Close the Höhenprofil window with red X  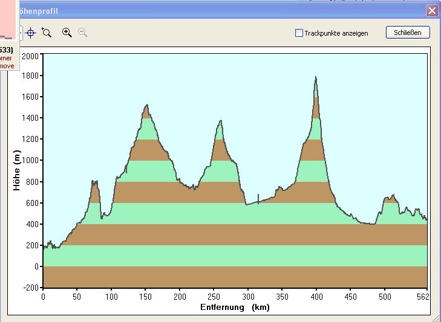coord(431,11)
